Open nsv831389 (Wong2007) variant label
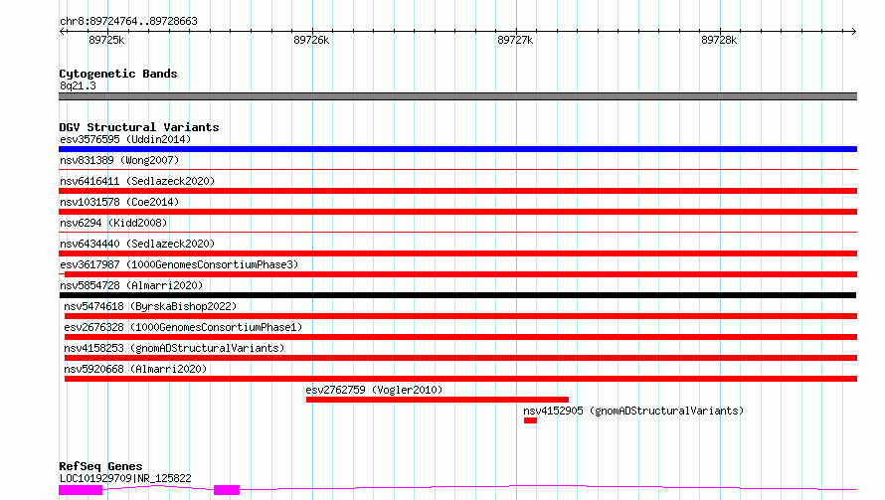Screen dimensions: 885x500 pyautogui.click(x=119, y=160)
